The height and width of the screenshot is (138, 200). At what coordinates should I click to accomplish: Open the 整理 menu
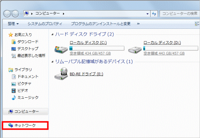pos(13,24)
